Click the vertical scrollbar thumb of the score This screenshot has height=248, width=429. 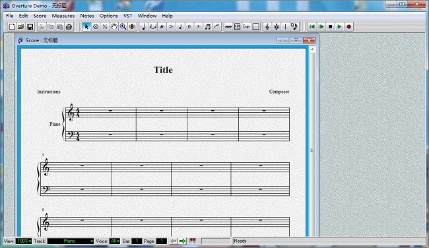(312, 150)
